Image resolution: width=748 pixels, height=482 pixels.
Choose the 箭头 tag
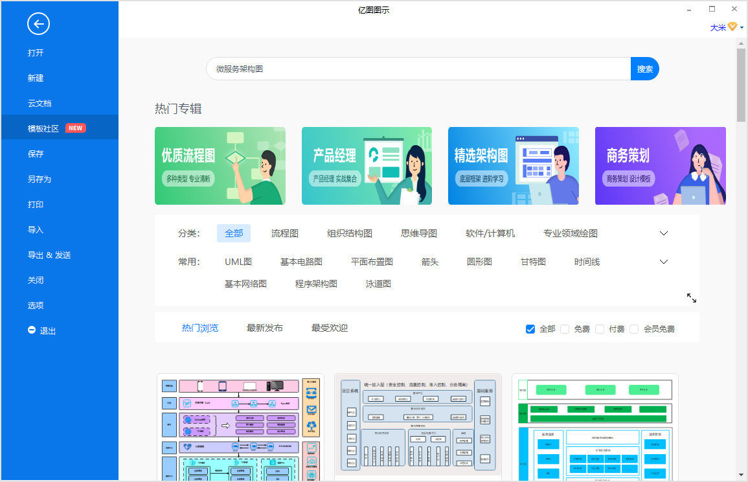pyautogui.click(x=430, y=262)
